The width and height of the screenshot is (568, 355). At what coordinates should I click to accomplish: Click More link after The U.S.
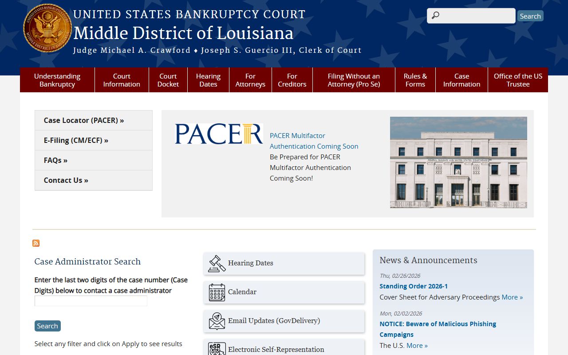tap(417, 345)
